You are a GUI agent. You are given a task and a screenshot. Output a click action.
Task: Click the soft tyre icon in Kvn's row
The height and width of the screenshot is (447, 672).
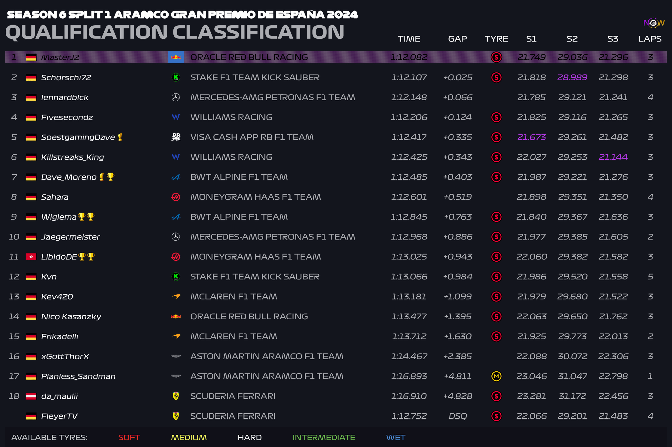496,276
